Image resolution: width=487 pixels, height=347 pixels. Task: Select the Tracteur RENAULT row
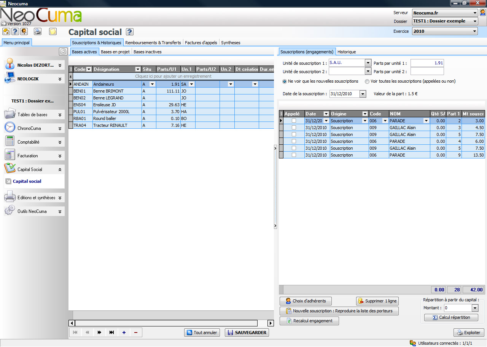point(171,125)
